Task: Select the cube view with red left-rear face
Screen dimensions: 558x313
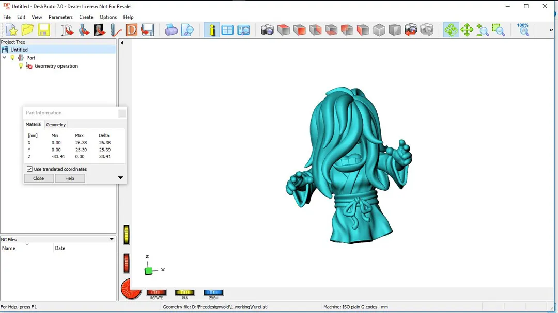Action: pyautogui.click(x=347, y=30)
